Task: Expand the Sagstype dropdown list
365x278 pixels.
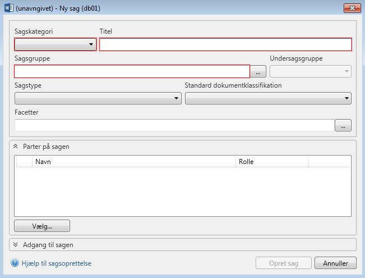Action: point(98,98)
